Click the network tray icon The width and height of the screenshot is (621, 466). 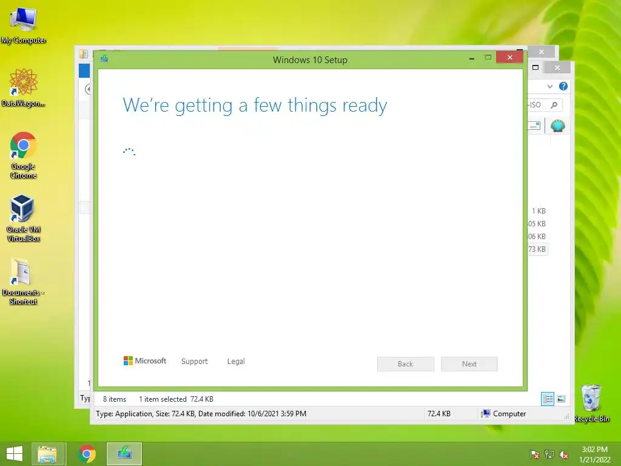click(549, 454)
